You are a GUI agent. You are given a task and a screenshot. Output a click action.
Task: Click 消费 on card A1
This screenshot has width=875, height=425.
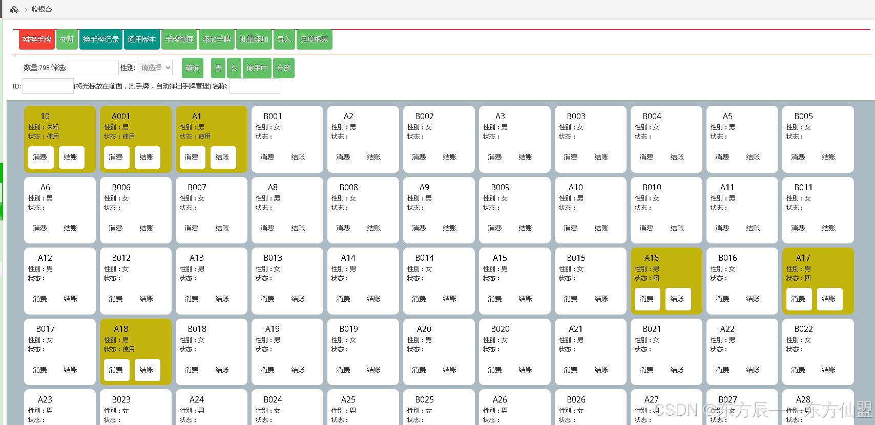192,157
